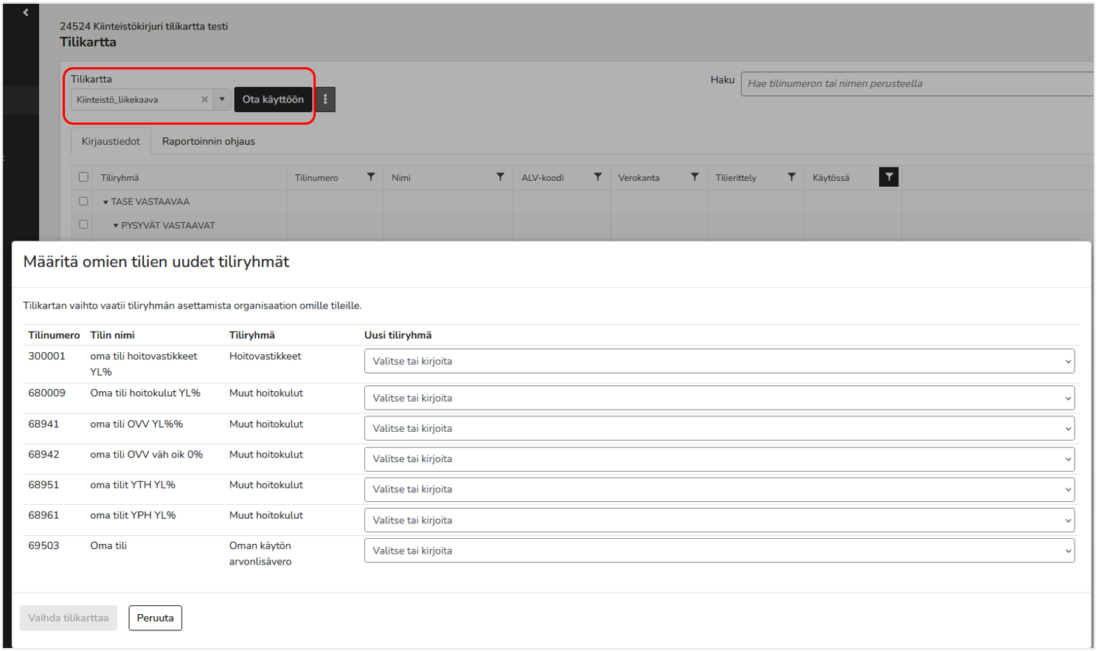The height and width of the screenshot is (651, 1096).
Task: Open Uusi tiliryhmä dropdown for account 68942
Action: (719, 459)
